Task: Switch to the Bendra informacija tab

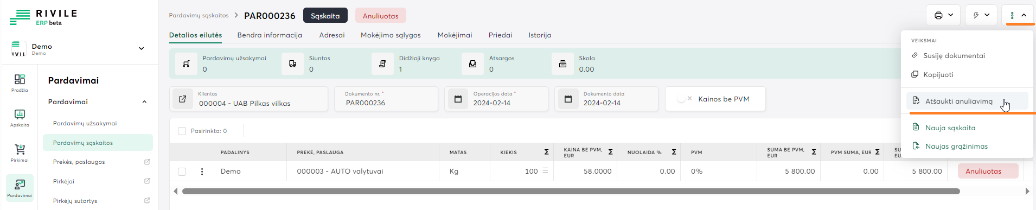Action: coord(270,35)
